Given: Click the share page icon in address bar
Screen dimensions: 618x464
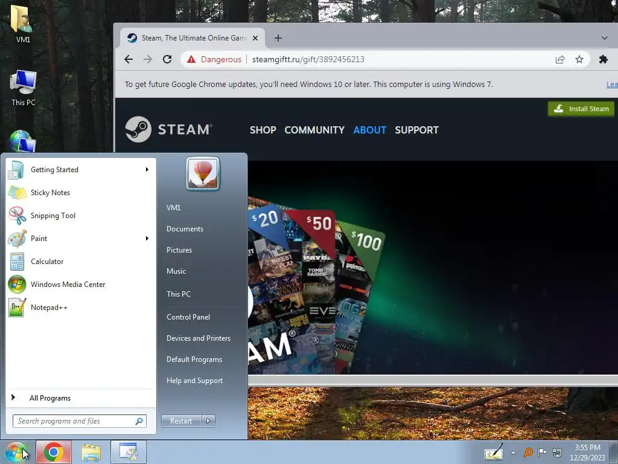Looking at the screenshot, I should click(559, 59).
